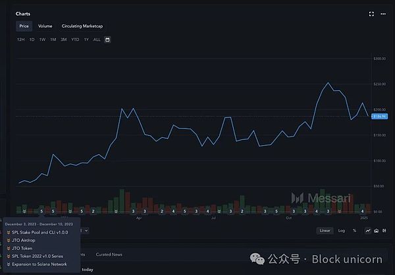This screenshot has width=395, height=275.
Task: Switch to line chart type icon
Action: (x=367, y=230)
